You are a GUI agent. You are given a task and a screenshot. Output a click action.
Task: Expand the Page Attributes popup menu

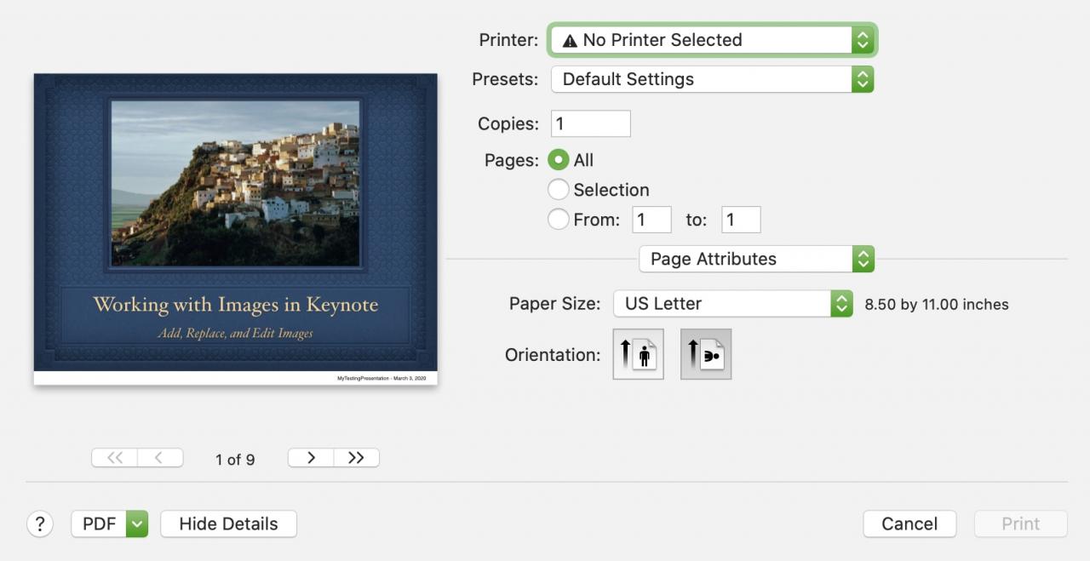[x=757, y=259]
